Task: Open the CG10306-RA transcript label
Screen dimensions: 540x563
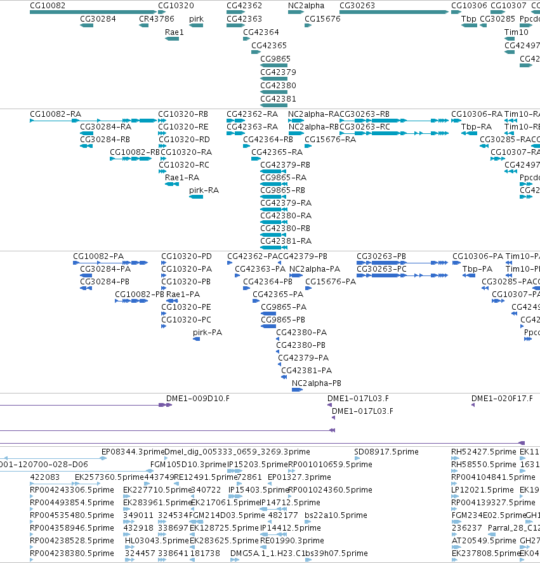Action: point(477,114)
